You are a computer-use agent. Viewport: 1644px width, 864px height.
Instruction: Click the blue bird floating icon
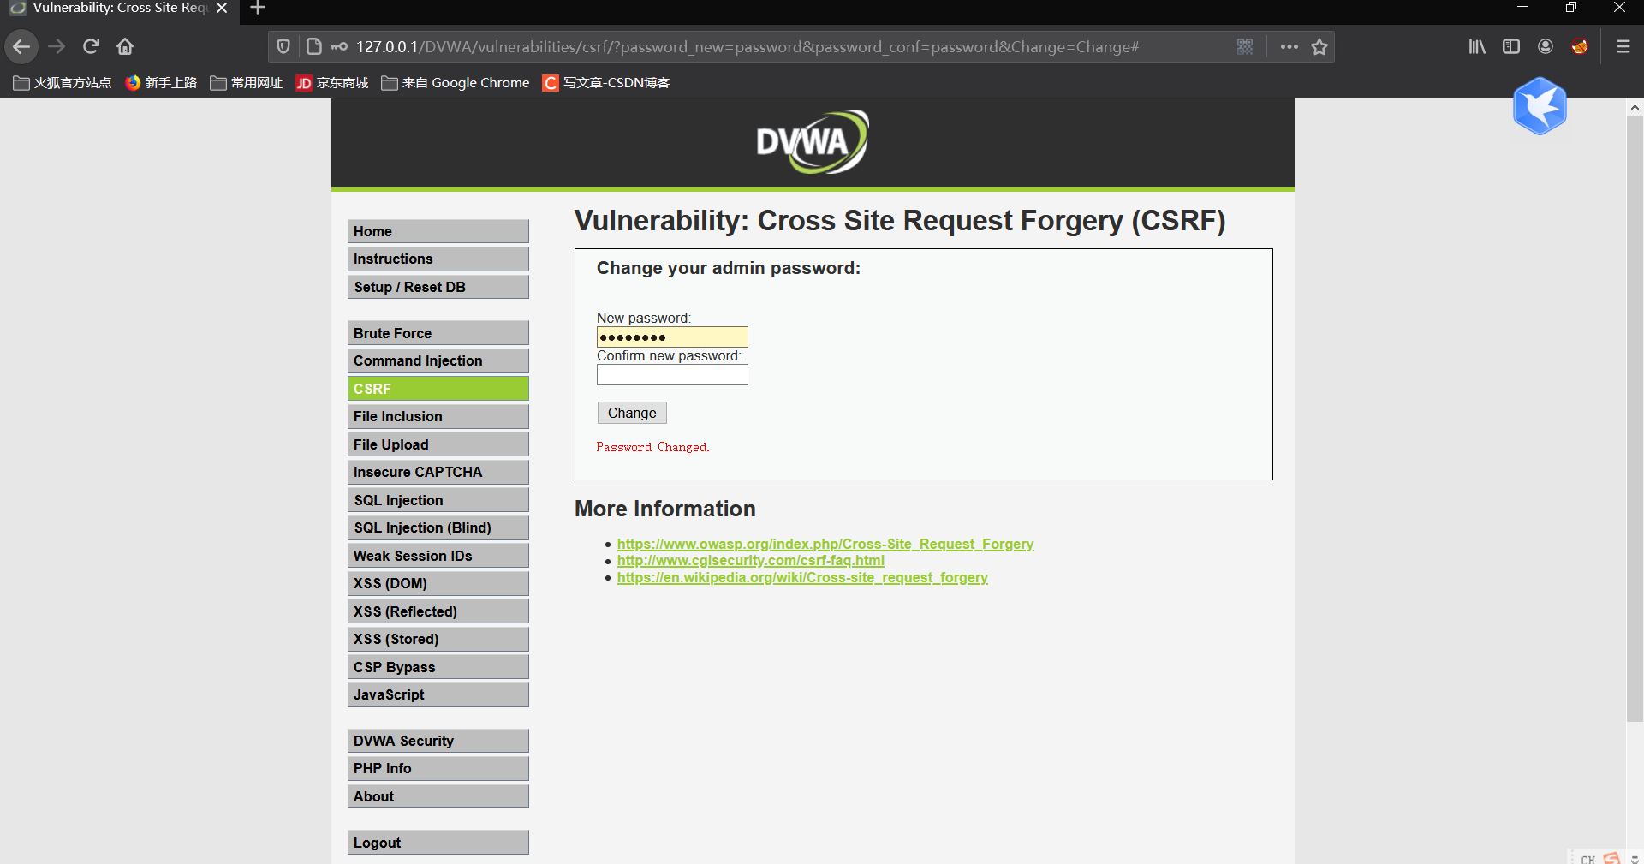pos(1540,106)
